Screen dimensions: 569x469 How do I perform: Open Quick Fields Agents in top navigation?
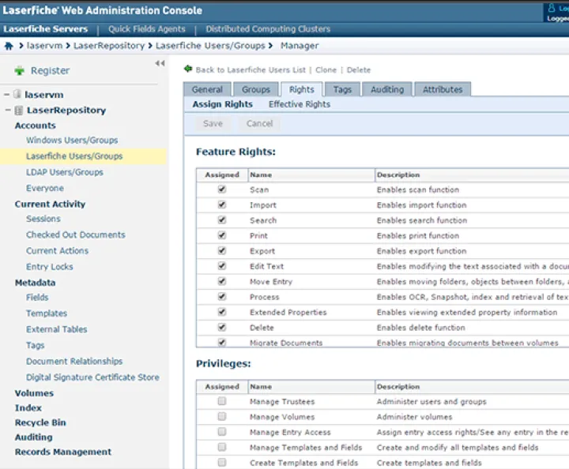(149, 29)
